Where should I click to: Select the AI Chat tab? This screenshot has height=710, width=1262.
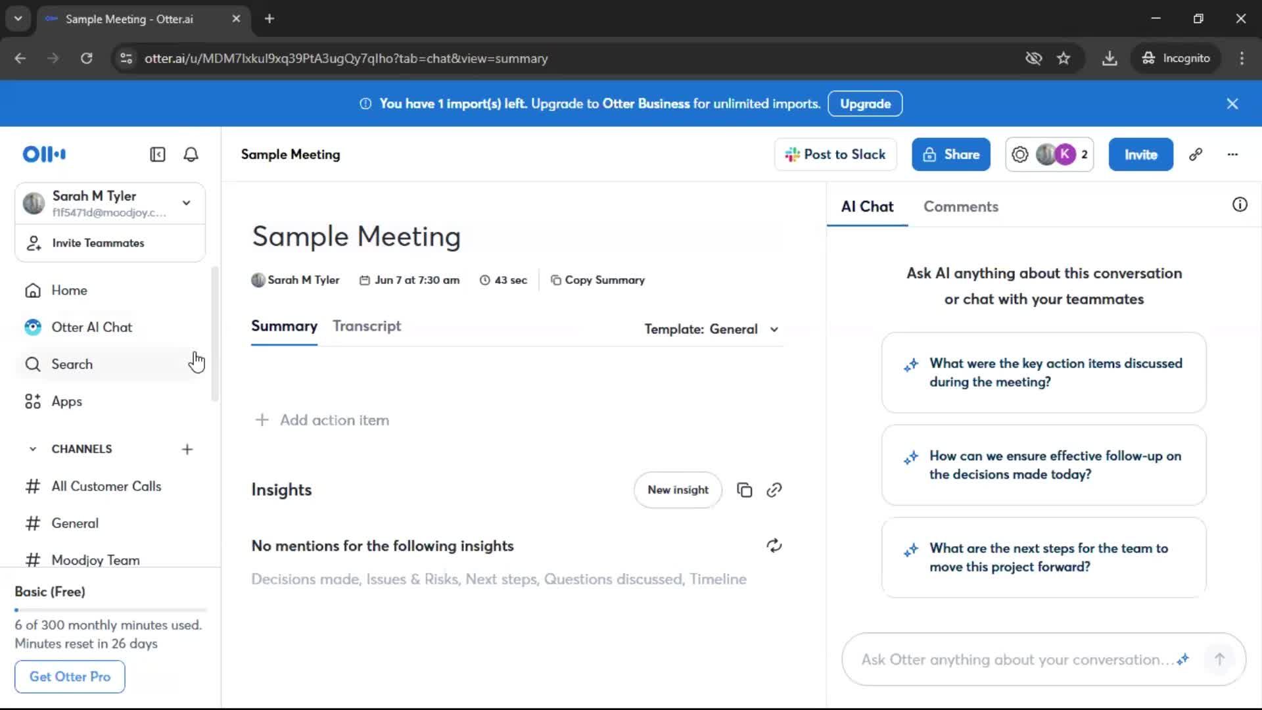click(x=867, y=206)
